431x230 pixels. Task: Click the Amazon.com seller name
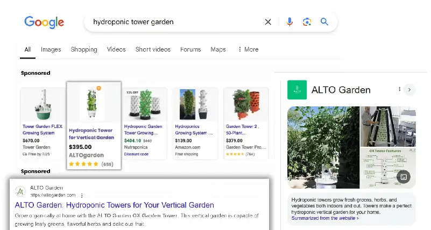tap(188, 147)
